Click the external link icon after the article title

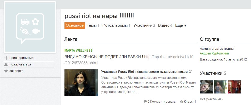190,71
